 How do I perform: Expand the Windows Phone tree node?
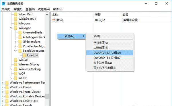pyautogui.click(x=2, y=87)
